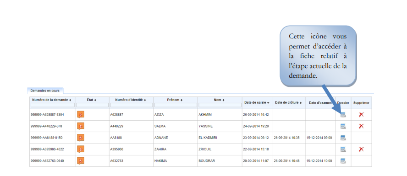The height and width of the screenshot is (176, 407).
Task: Click last name ZRIOUIL
Action: click(x=205, y=149)
